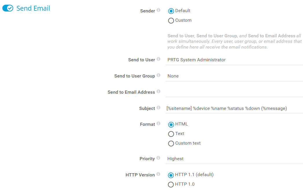Image resolution: width=303 pixels, height=190 pixels.
Task: Click the Send to Email Address field
Action: (x=234, y=92)
